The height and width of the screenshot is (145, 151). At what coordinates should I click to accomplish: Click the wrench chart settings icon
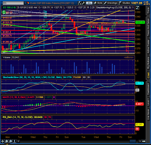[83, 3]
